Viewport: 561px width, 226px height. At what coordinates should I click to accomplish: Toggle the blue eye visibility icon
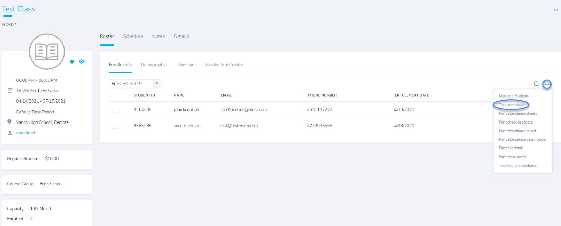pos(82,61)
